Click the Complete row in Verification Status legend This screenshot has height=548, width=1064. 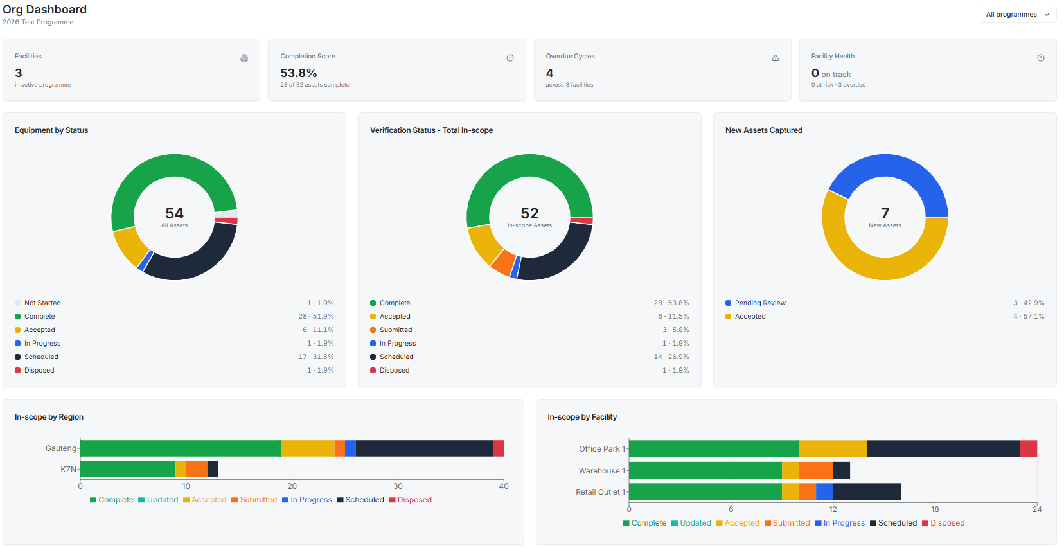(x=529, y=303)
